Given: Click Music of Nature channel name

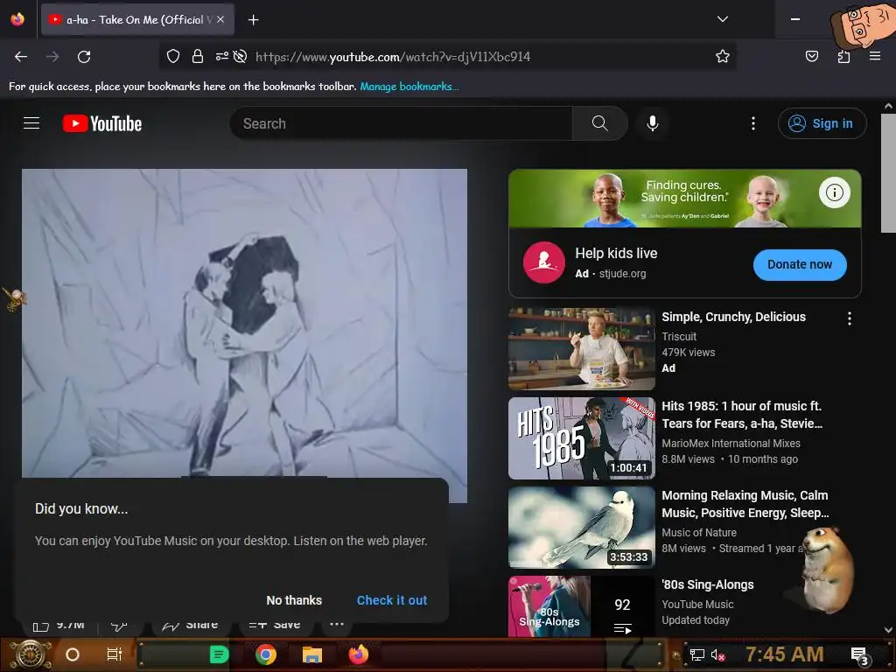Looking at the screenshot, I should point(699,533).
